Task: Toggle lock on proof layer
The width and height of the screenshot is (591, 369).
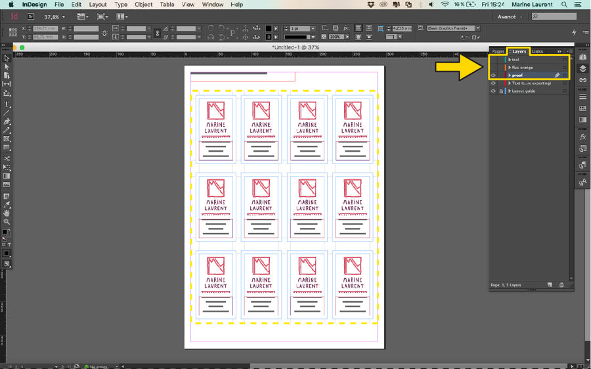Action: pyautogui.click(x=501, y=76)
